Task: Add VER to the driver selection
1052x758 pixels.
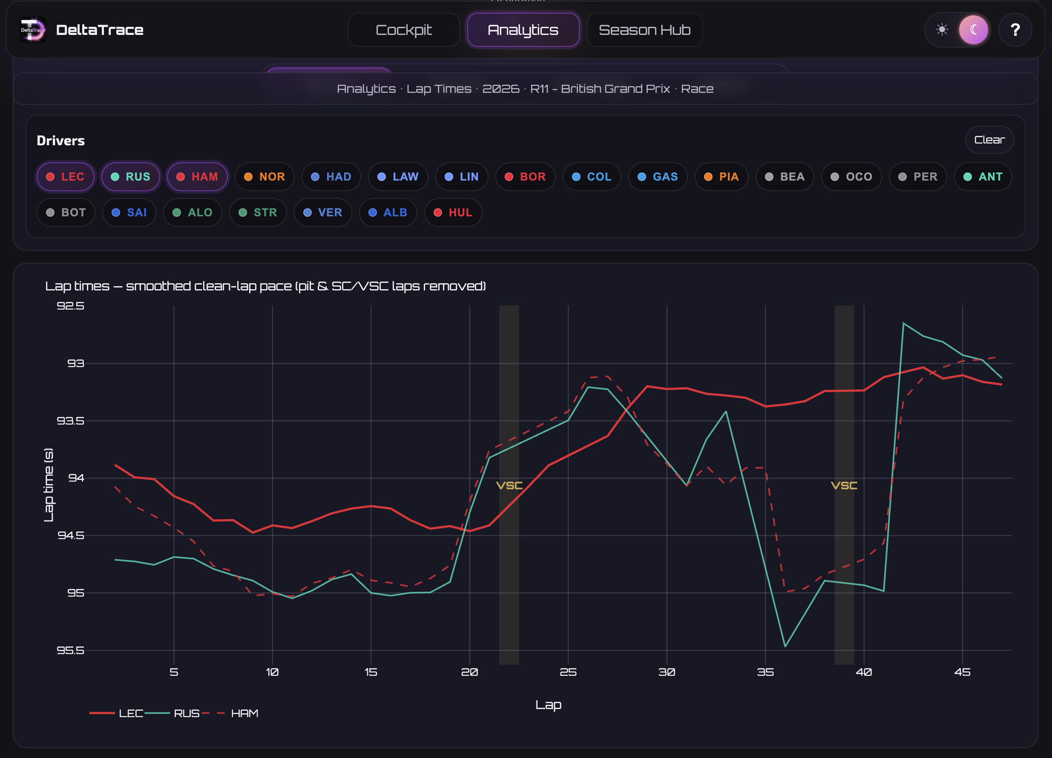Action: click(323, 212)
